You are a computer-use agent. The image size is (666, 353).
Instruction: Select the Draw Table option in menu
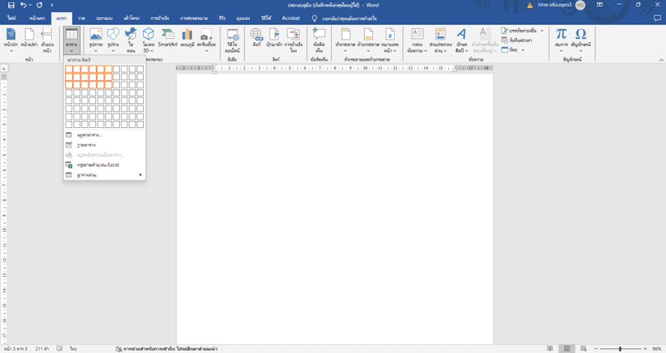click(x=86, y=145)
